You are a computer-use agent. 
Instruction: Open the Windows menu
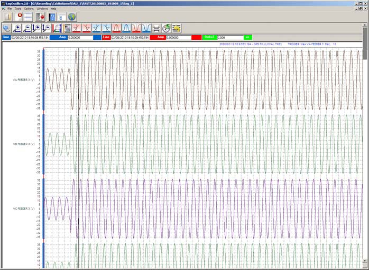tap(42, 9)
